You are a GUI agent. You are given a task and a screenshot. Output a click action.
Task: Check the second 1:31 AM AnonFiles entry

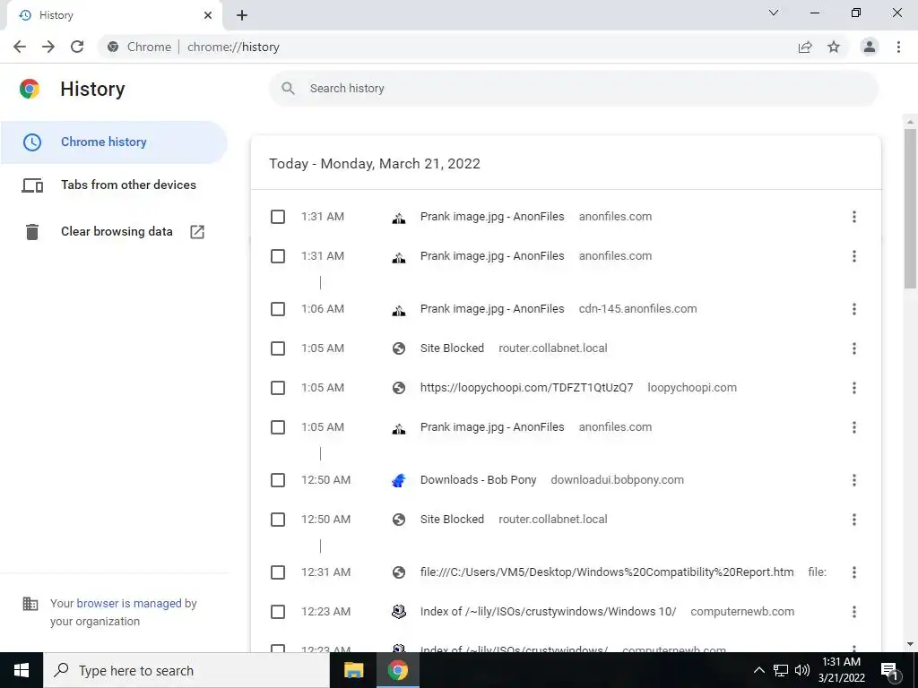pyautogui.click(x=278, y=256)
